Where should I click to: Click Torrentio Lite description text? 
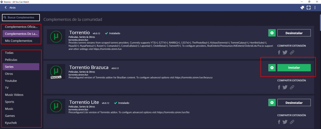pos(129,112)
